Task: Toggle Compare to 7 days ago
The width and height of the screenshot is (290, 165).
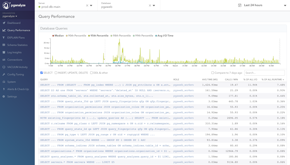Action: (x=213, y=73)
